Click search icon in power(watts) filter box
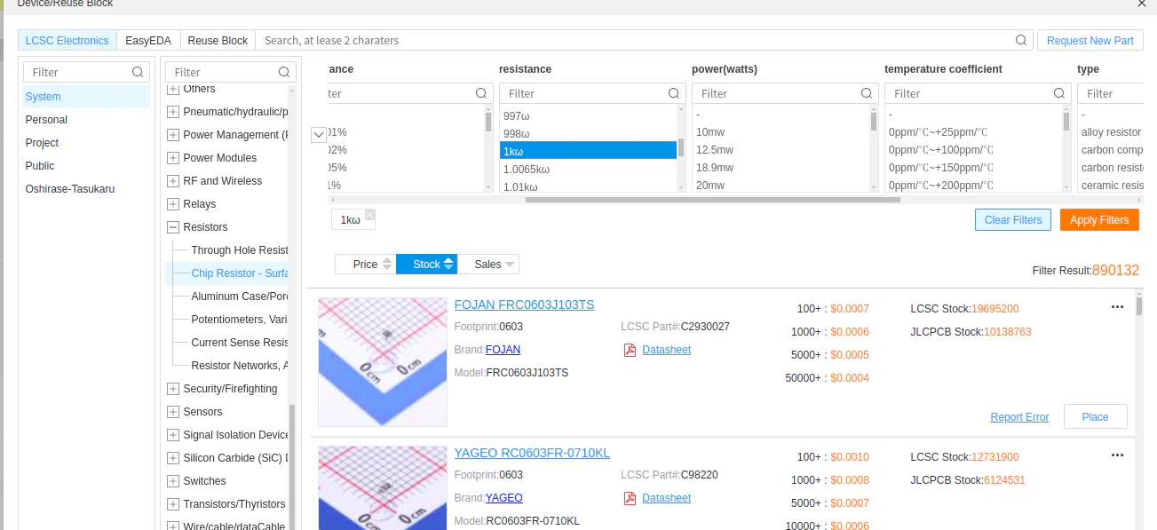The width and height of the screenshot is (1157, 530). tap(868, 93)
